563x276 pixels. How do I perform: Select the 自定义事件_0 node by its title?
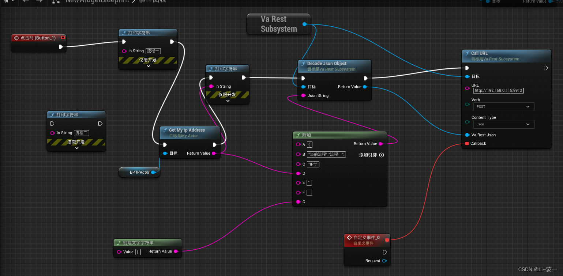pyautogui.click(x=366, y=238)
